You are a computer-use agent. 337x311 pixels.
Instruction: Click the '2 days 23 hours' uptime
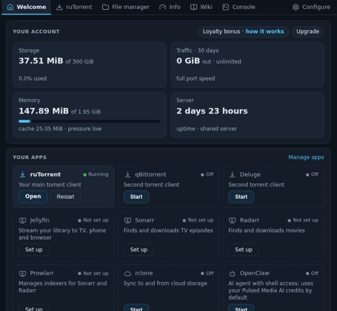pos(212,111)
